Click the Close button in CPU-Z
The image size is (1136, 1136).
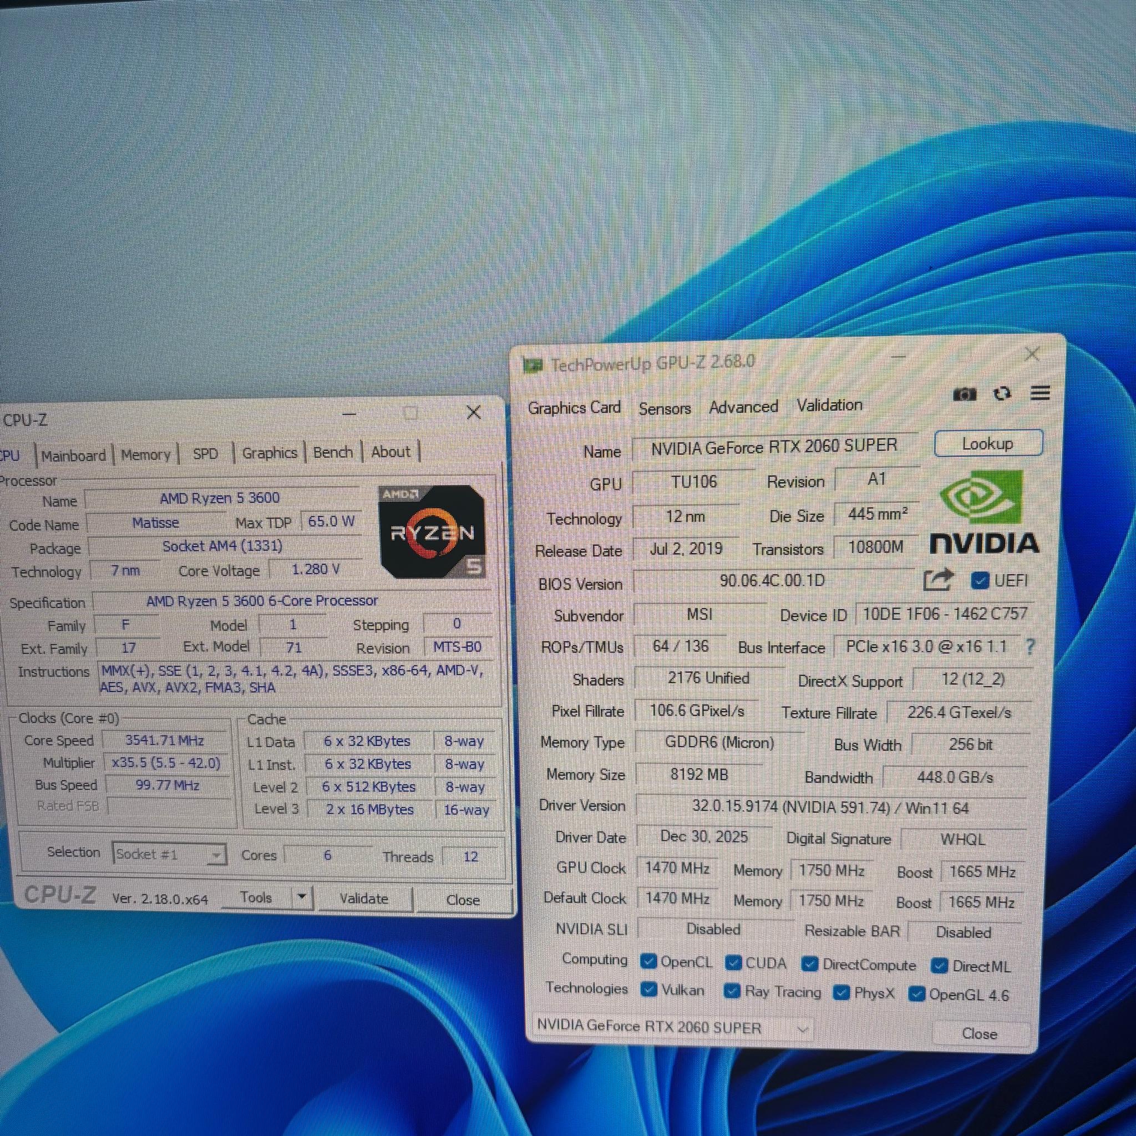463,900
